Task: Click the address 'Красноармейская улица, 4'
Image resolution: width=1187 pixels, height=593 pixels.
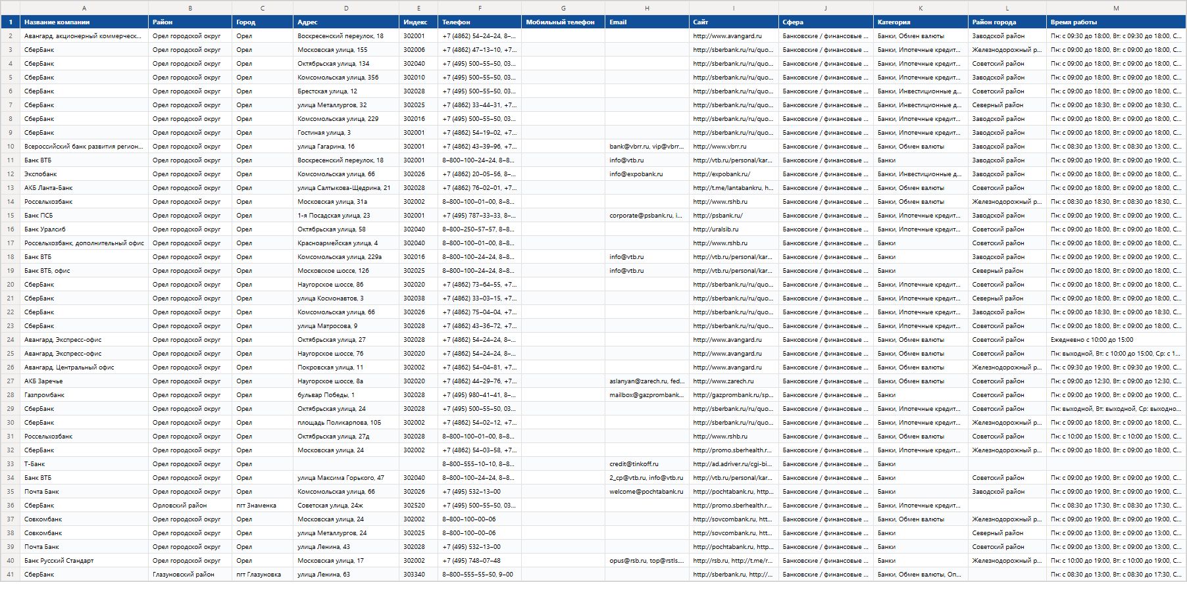Action: (346, 243)
